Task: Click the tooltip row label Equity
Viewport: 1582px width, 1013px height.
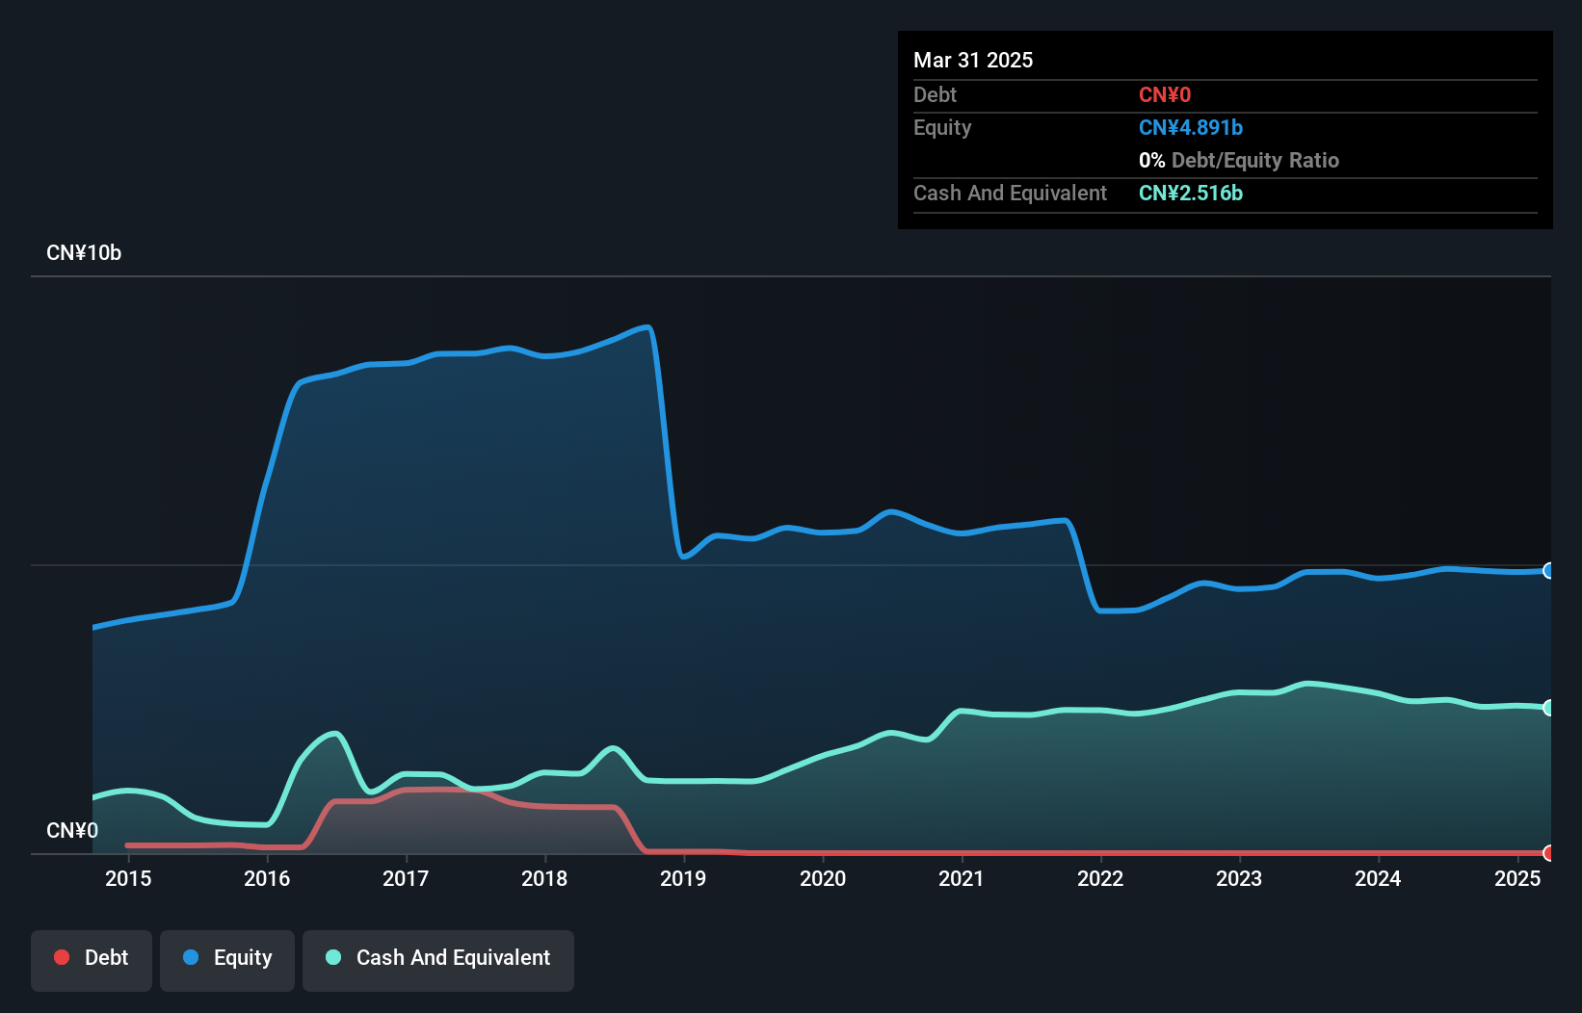Action: coord(942,127)
